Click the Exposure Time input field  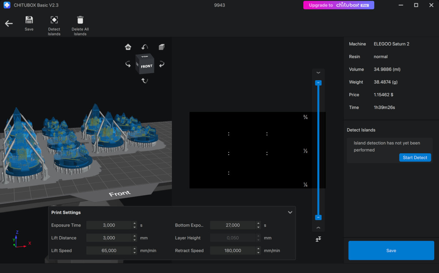tap(109, 225)
